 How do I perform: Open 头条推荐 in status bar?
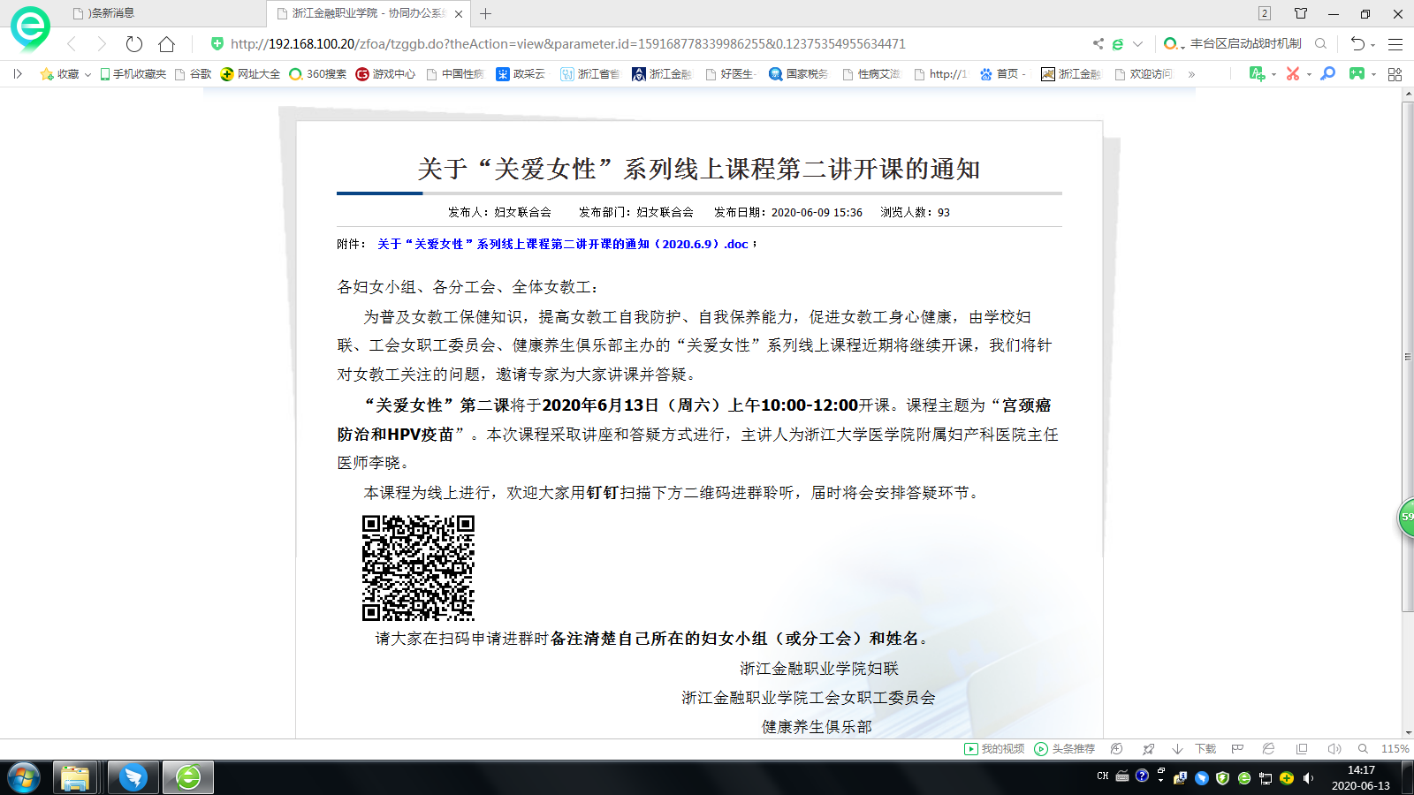[1065, 749]
